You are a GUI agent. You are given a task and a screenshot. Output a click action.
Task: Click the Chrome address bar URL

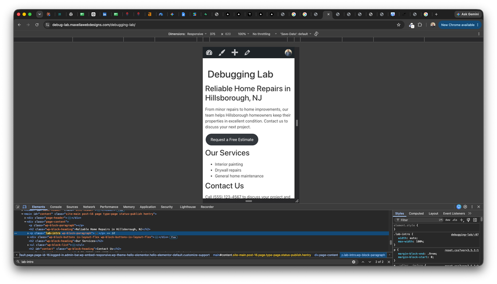94,25
